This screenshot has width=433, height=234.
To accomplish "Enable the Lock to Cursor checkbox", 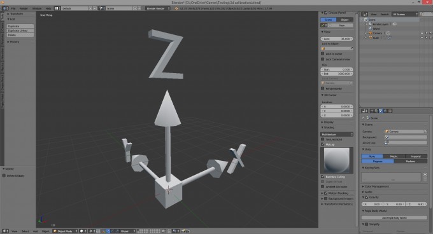I will coord(322,53).
